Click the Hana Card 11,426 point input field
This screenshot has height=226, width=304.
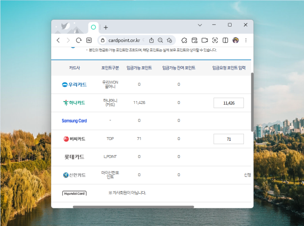pyautogui.click(x=229, y=103)
